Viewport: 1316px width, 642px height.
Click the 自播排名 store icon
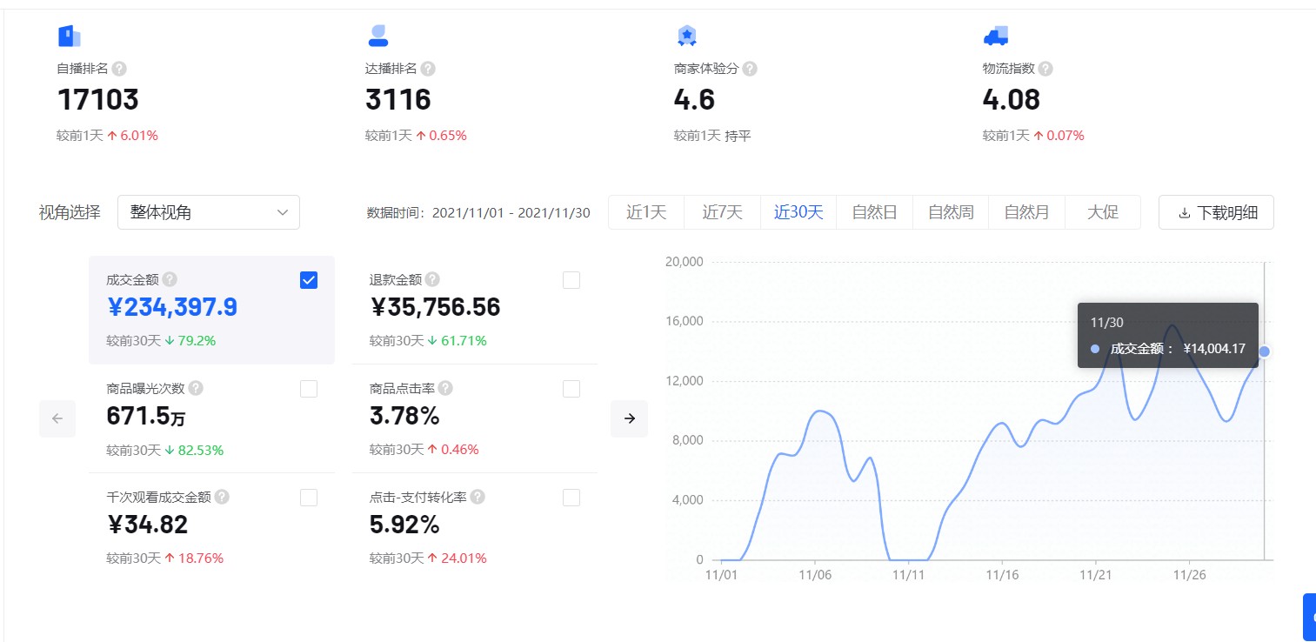69,36
